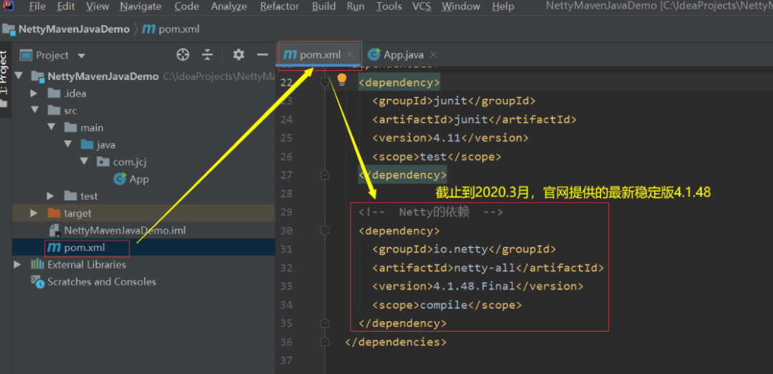Collapse the src folder
The image size is (773, 374).
pos(34,110)
